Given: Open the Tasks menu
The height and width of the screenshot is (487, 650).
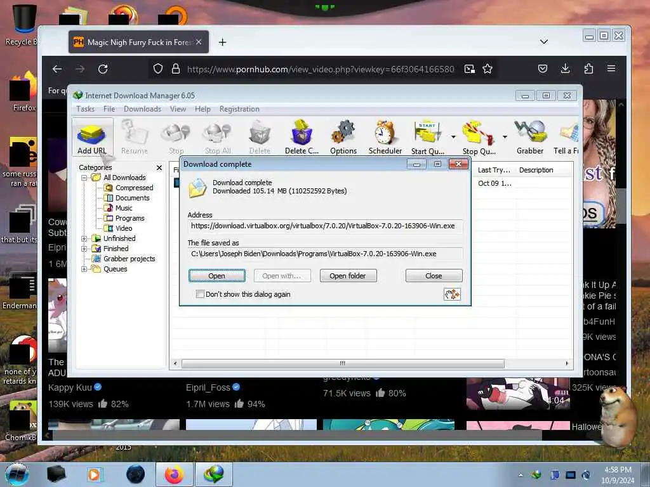Looking at the screenshot, I should [86, 109].
